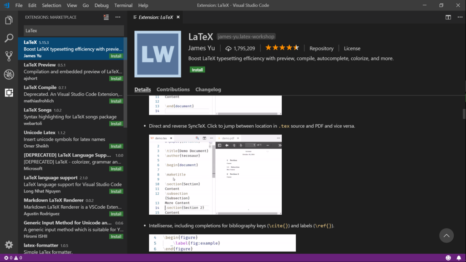The image size is (466, 262).
Task: Switch to the Contributions tab
Action: point(173,90)
